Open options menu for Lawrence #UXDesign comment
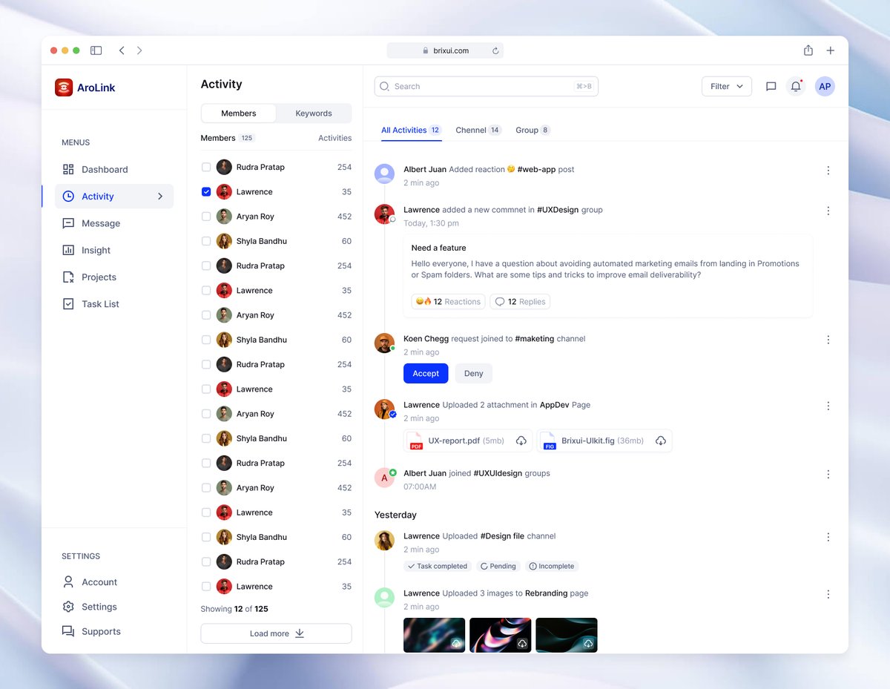890x689 pixels. click(828, 211)
